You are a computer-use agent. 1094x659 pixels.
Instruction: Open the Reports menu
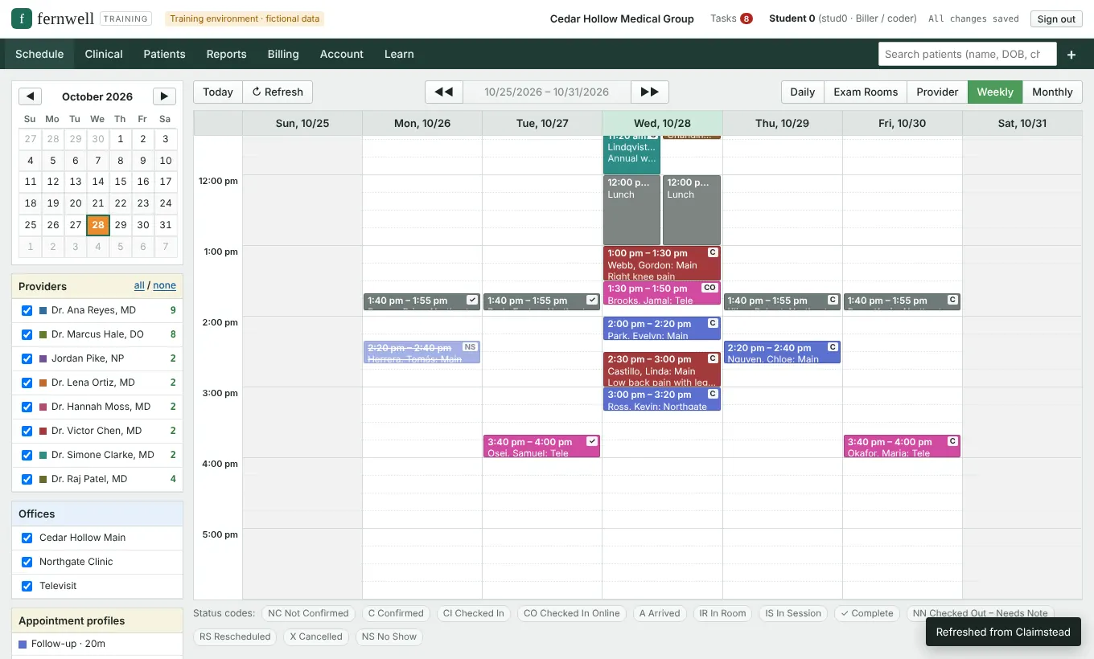tap(227, 54)
